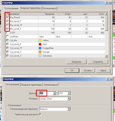
Task: Confirm with the OK button
Action: pos(72,70)
